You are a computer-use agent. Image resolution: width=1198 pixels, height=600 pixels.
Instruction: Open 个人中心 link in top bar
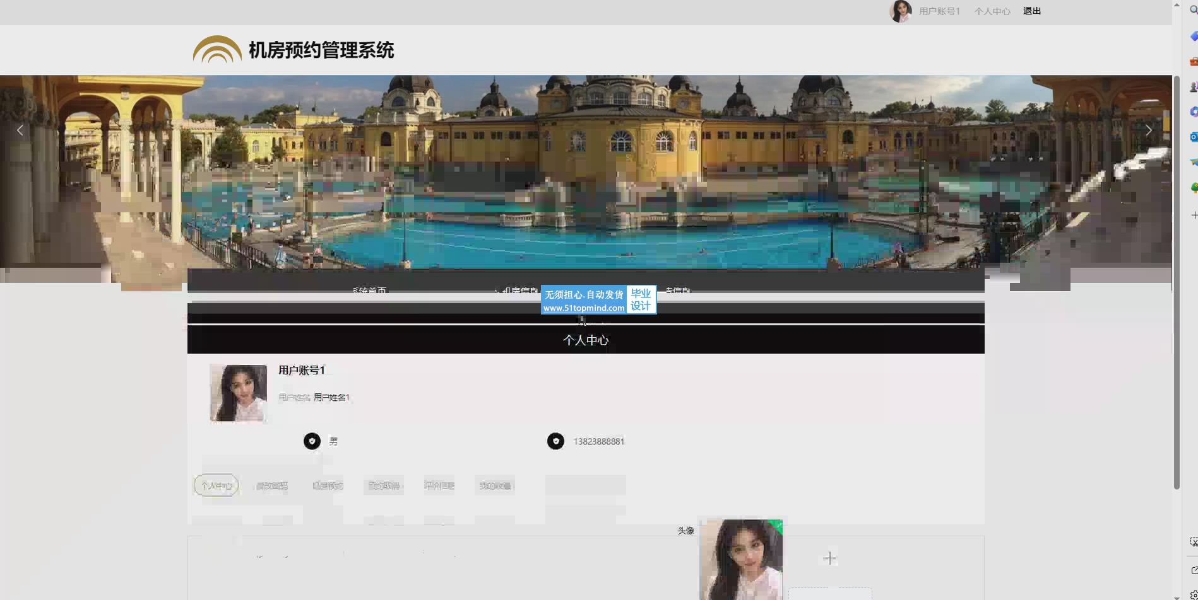point(992,11)
